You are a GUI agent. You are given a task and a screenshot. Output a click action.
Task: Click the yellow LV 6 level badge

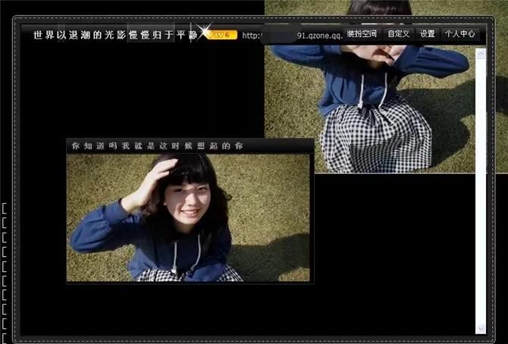(222, 35)
